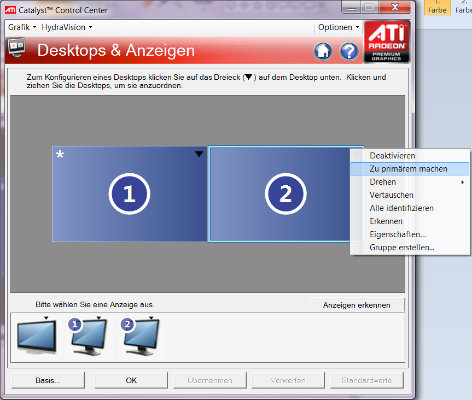Expand the triangle above monitor icon 2
472x400 pixels.
151,318
